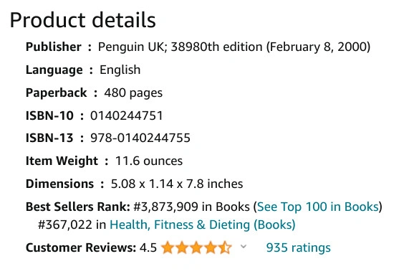Click the Best Sellers Rank label

tap(78, 207)
